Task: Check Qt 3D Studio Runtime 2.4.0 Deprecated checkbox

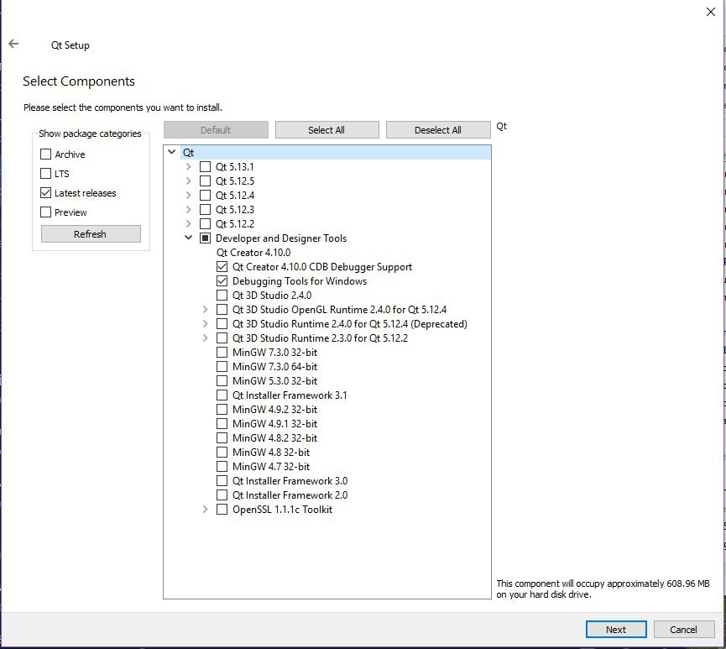Action: click(x=222, y=324)
